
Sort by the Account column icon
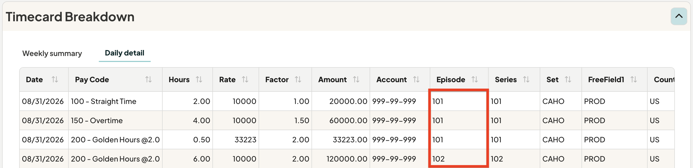click(x=417, y=80)
